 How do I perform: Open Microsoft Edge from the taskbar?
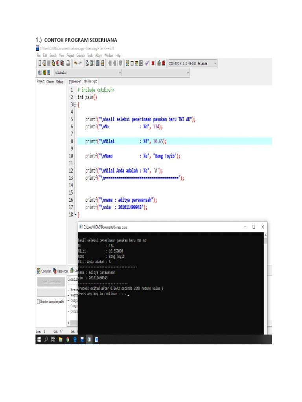tap(75, 340)
